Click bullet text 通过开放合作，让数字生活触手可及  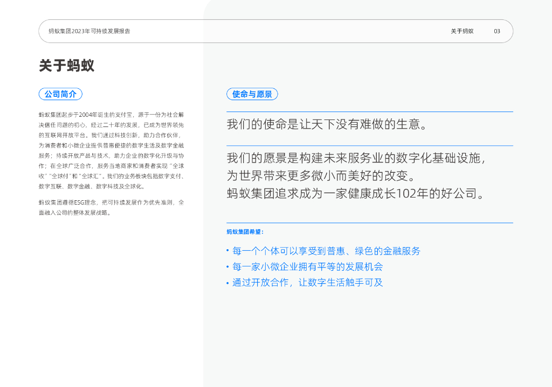[x=307, y=282]
